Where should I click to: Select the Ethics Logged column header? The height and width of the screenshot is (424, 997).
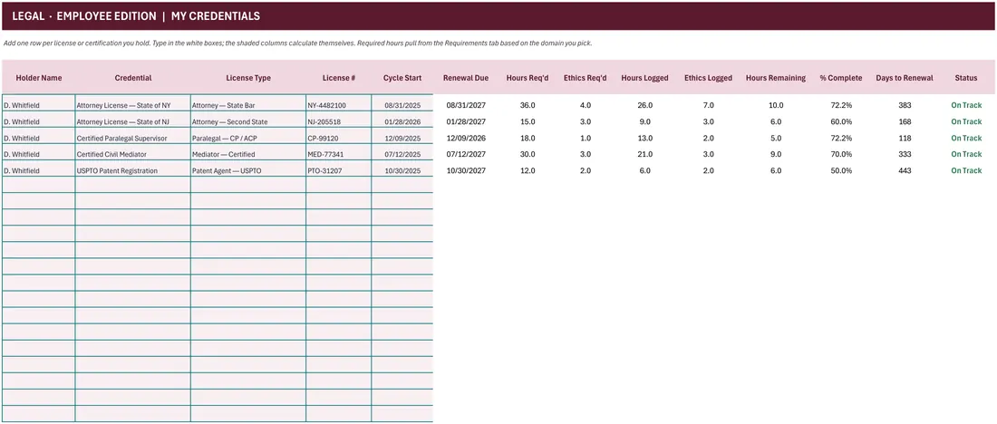click(x=709, y=78)
